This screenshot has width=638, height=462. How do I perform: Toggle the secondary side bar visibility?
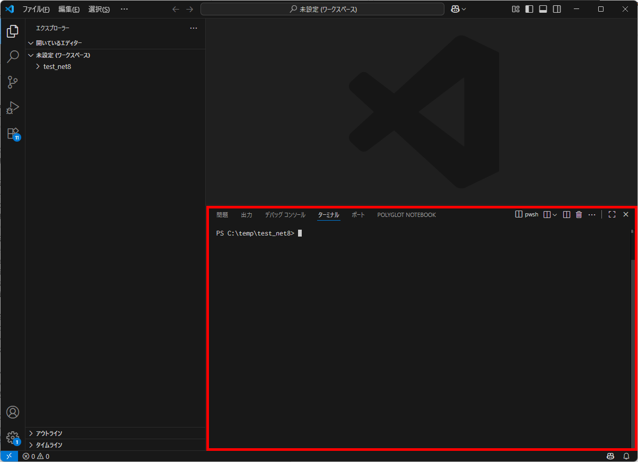point(557,9)
